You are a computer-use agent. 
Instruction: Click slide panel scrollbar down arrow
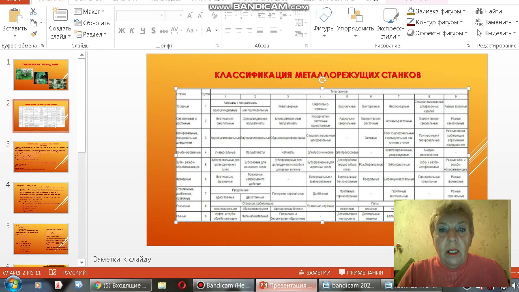81,263
